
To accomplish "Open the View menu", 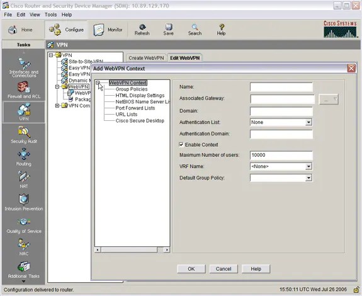I will click(x=35, y=14).
